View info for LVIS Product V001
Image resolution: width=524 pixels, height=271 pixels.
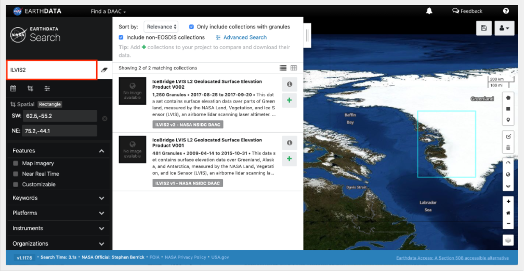click(x=290, y=143)
